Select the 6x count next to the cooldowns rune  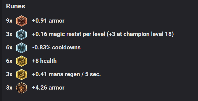click(x=9, y=47)
